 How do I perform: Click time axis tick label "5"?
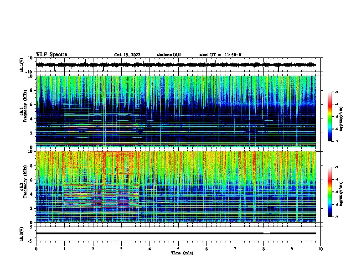tap(178, 249)
